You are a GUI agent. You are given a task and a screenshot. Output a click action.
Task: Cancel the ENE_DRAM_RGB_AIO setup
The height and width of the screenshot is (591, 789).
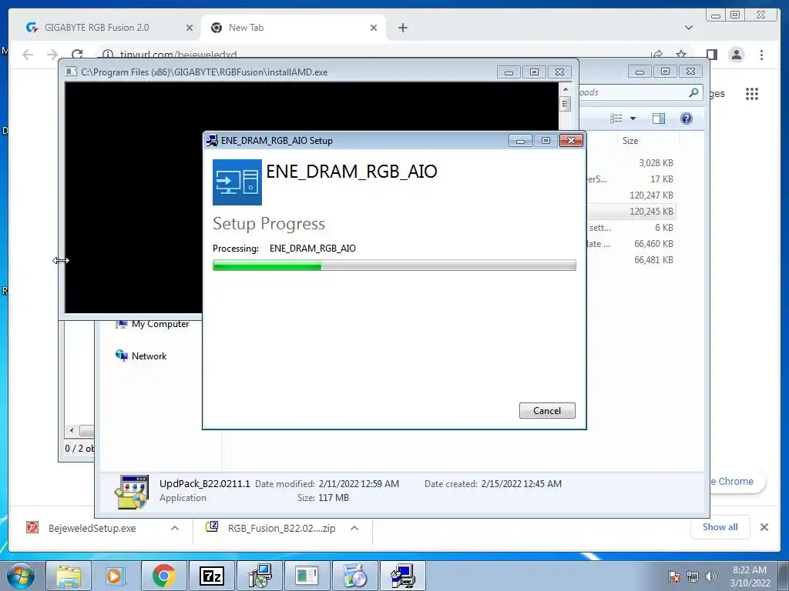[x=547, y=411]
